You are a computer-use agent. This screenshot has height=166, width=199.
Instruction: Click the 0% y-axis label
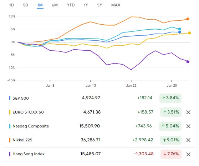(13, 42)
